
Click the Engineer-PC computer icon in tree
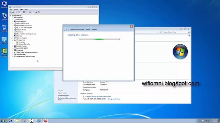coord(13,15)
